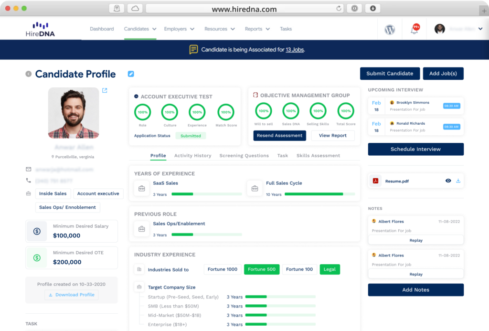Click the Schedule Interview button
This screenshot has height=331, width=489.
[x=416, y=149]
